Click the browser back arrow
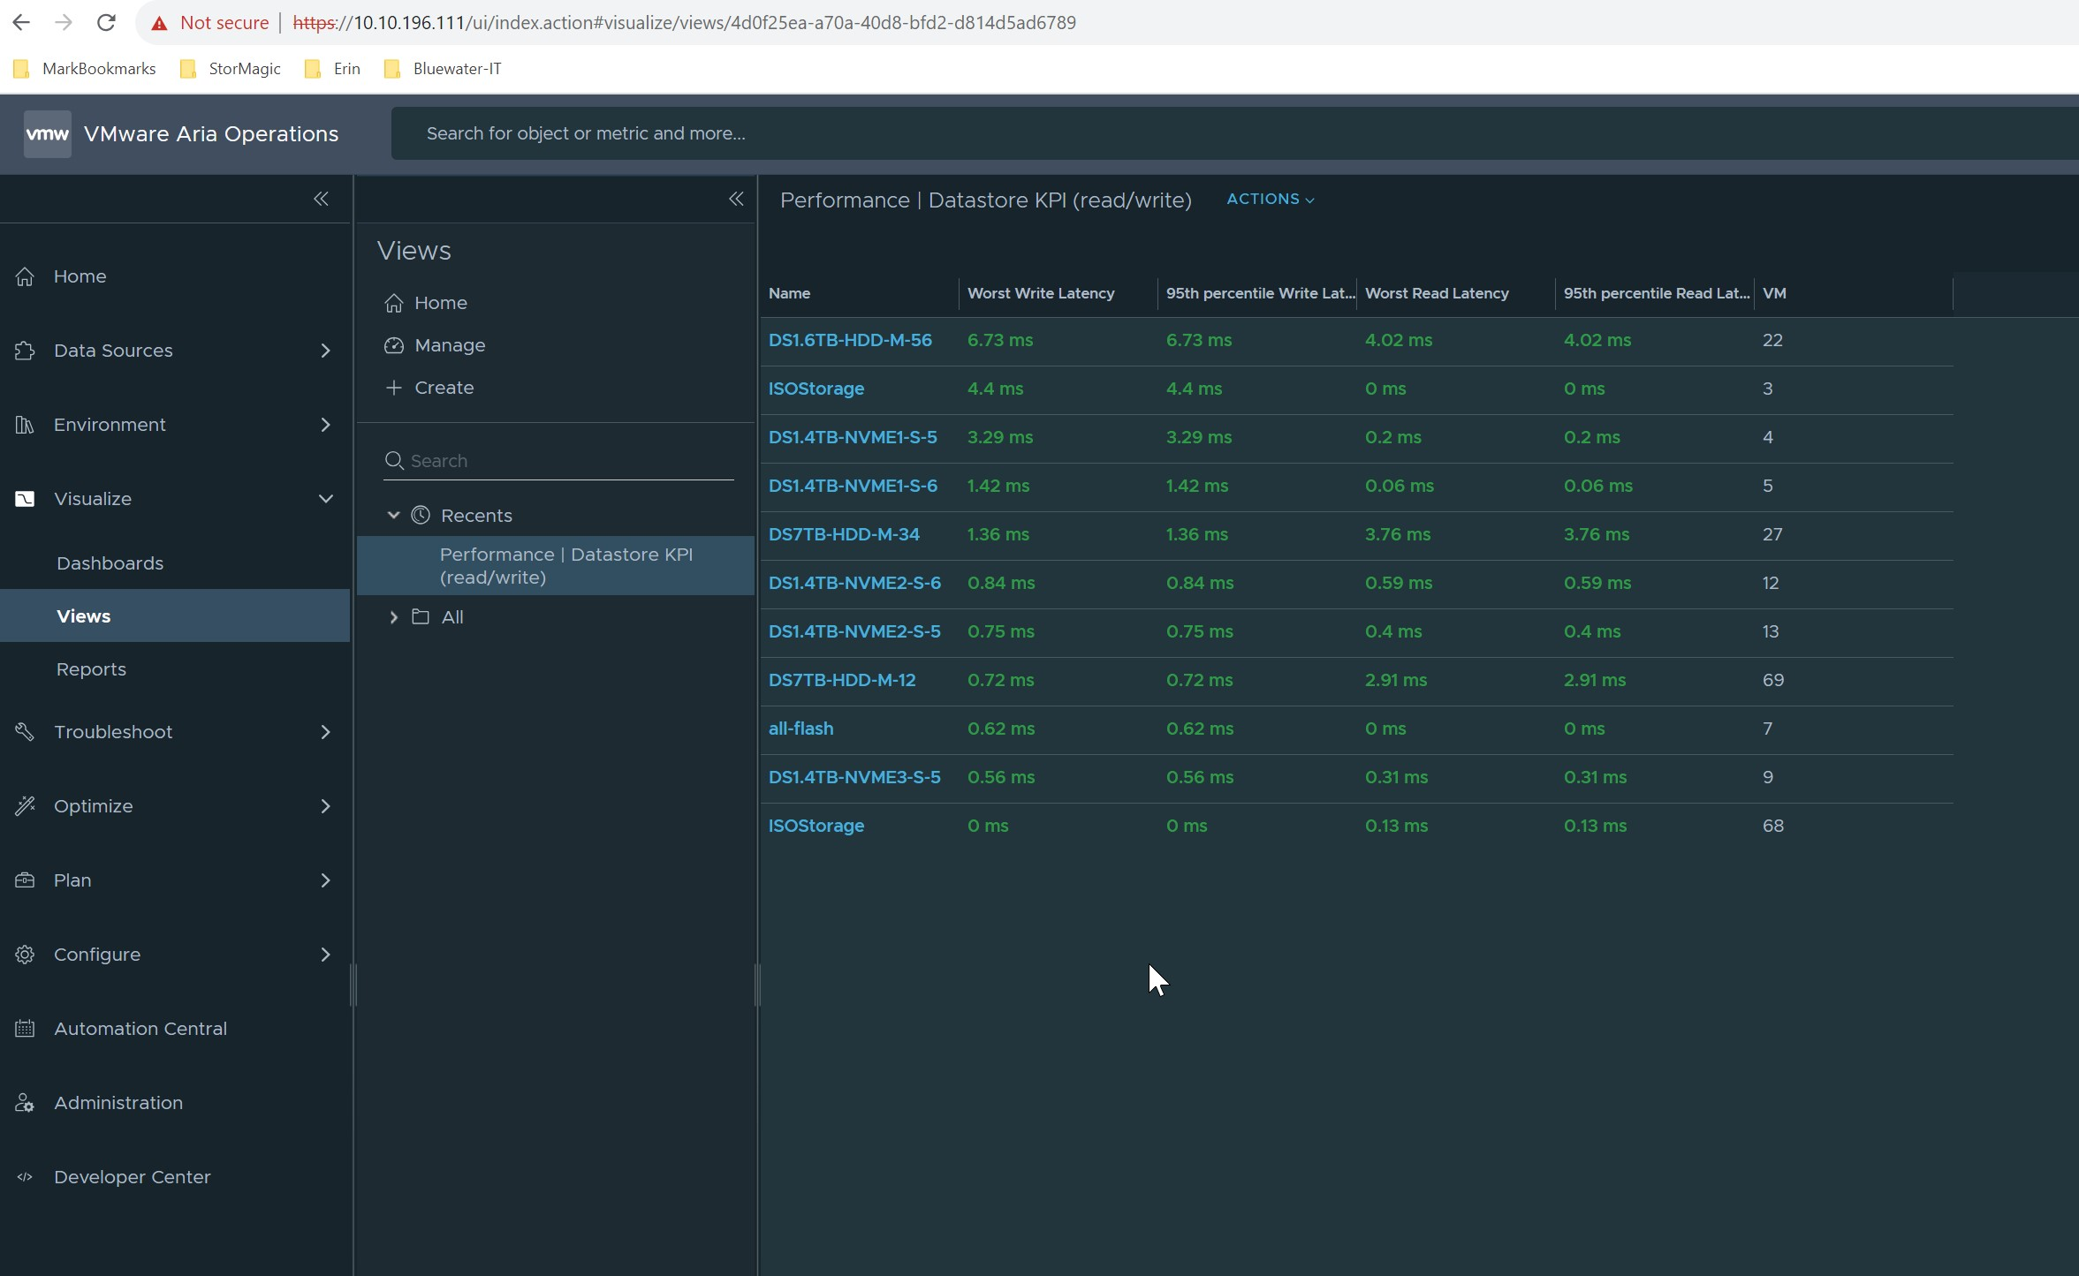2079x1276 pixels. point(21,23)
